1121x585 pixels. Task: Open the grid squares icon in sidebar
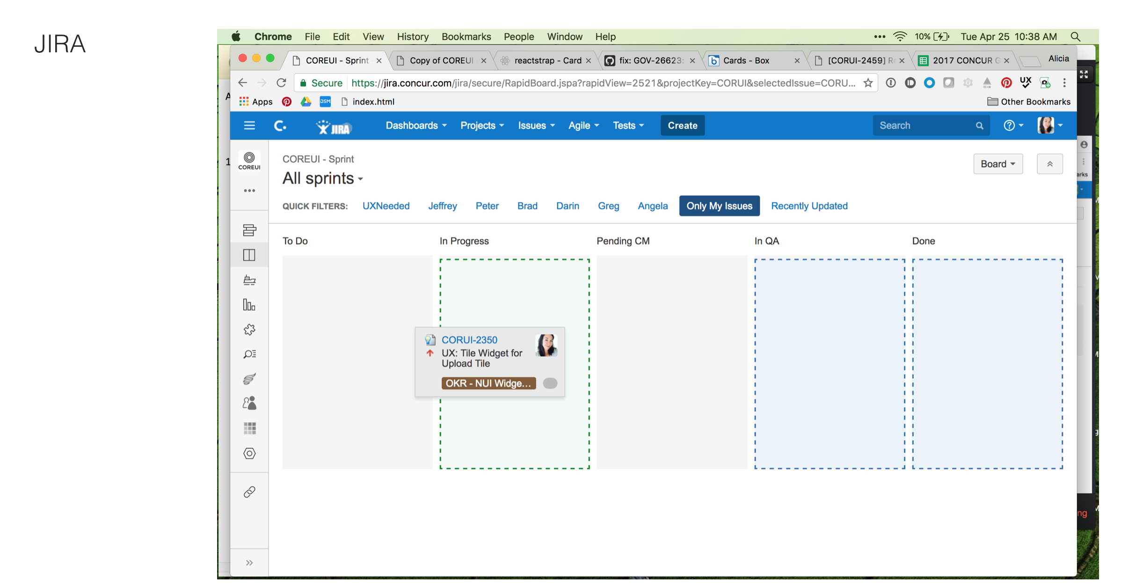click(249, 428)
